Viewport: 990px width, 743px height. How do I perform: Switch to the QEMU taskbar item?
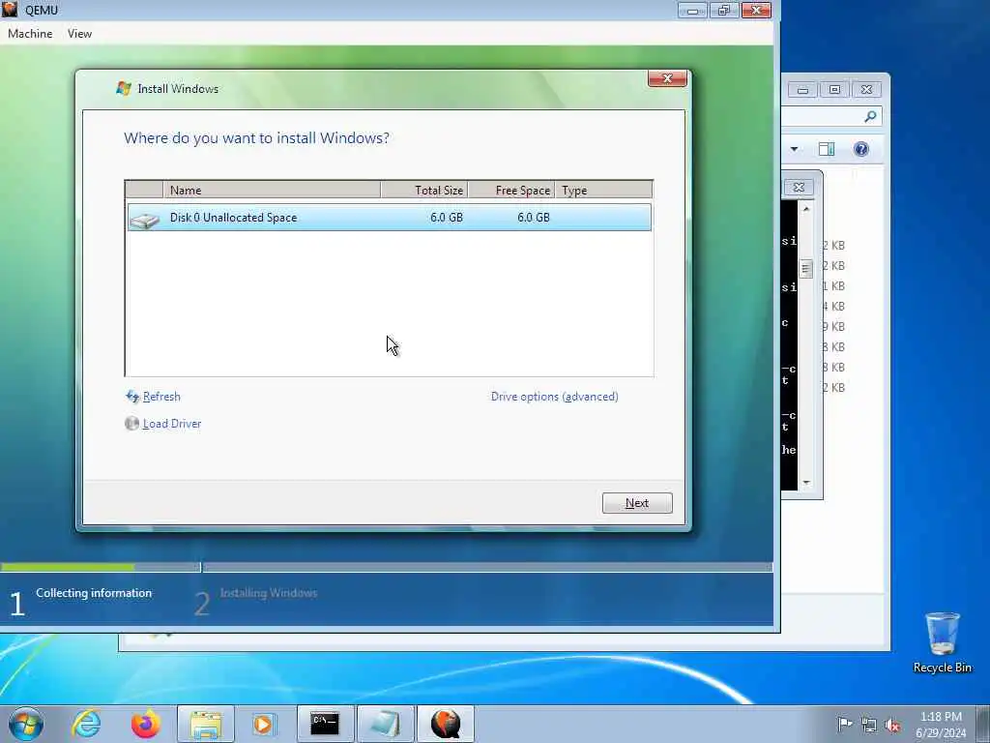(x=445, y=724)
